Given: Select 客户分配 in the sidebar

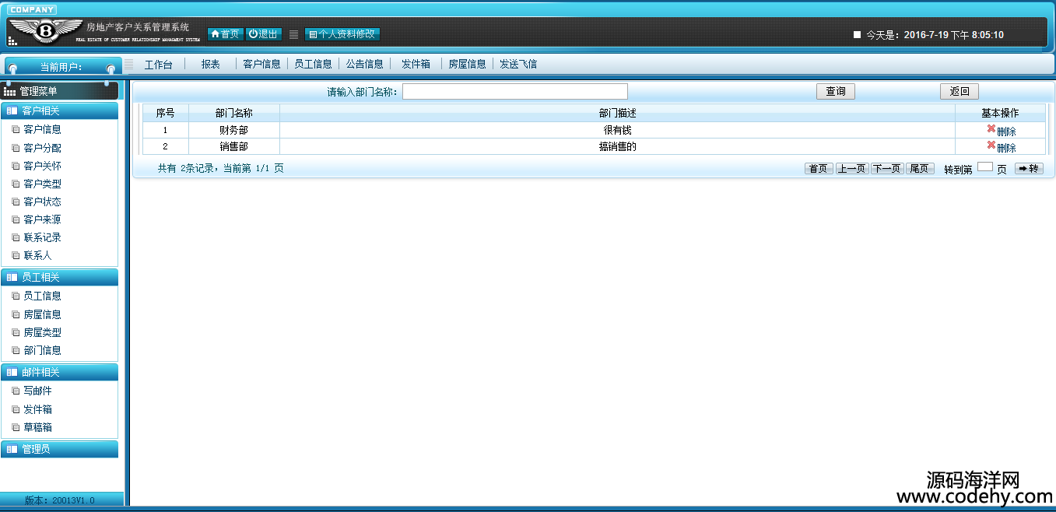Looking at the screenshot, I should [x=42, y=148].
